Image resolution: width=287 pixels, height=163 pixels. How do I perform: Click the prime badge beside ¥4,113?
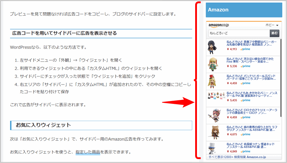coord(245,49)
